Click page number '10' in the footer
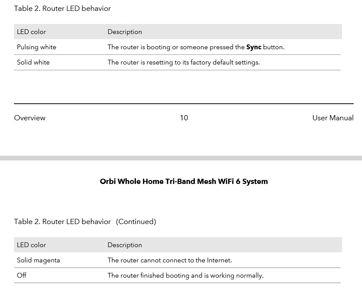The height and width of the screenshot is (289, 362). (x=184, y=118)
